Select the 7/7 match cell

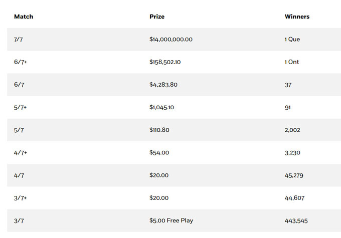coord(19,39)
